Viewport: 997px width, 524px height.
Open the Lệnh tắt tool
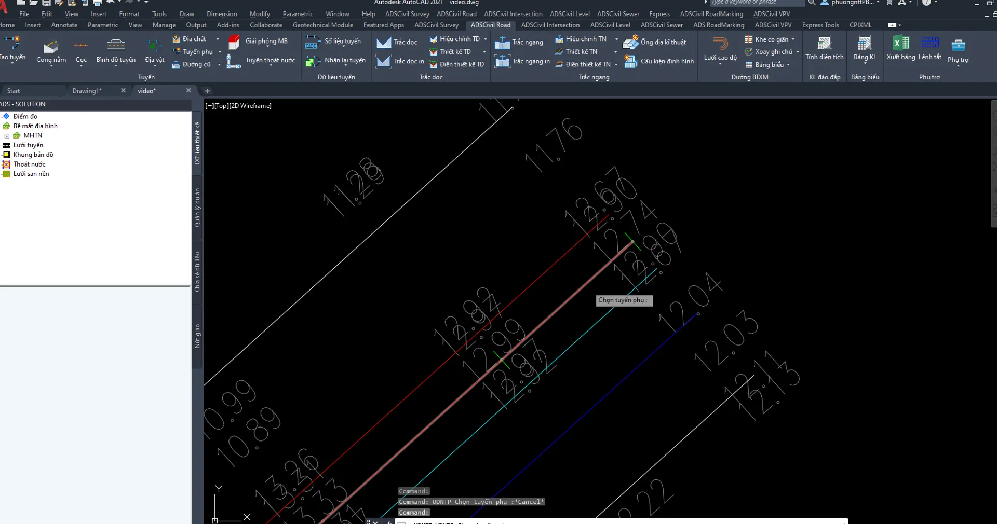pyautogui.click(x=930, y=48)
